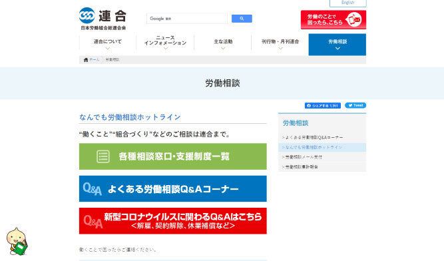Click the red 新型コロナウイルスに関わるQ&A banner
444x261 pixels.
pos(172,221)
